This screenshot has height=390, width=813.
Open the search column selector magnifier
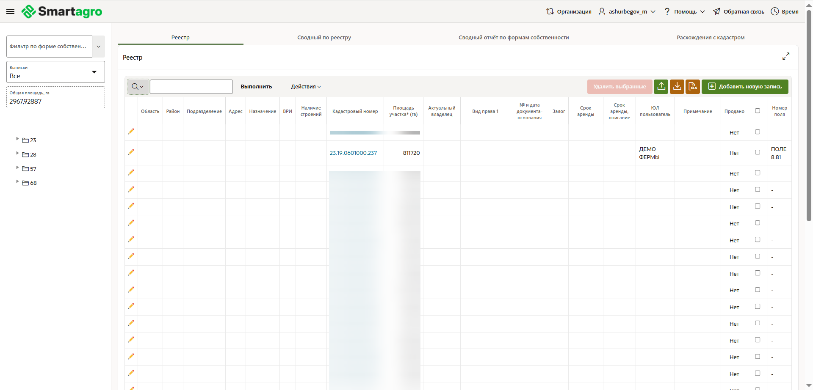[138, 87]
